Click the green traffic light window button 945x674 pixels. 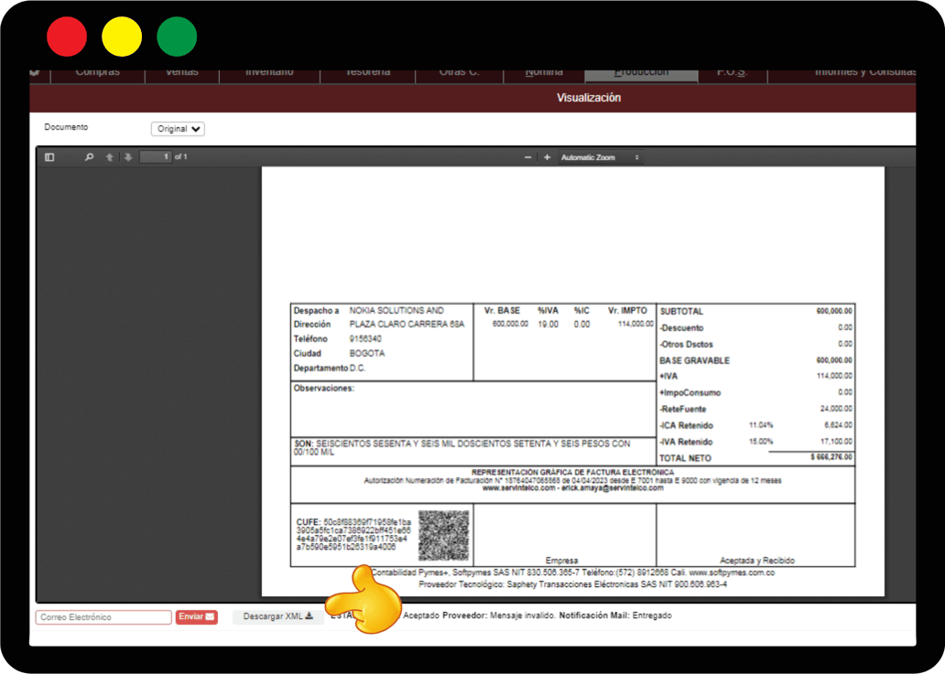[x=176, y=36]
